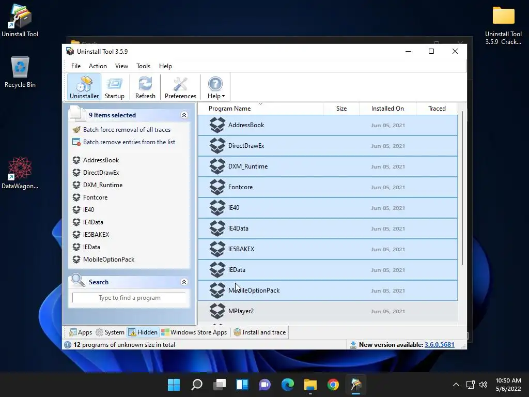Click the DirectDrawEx package icon in main list

pos(217,146)
